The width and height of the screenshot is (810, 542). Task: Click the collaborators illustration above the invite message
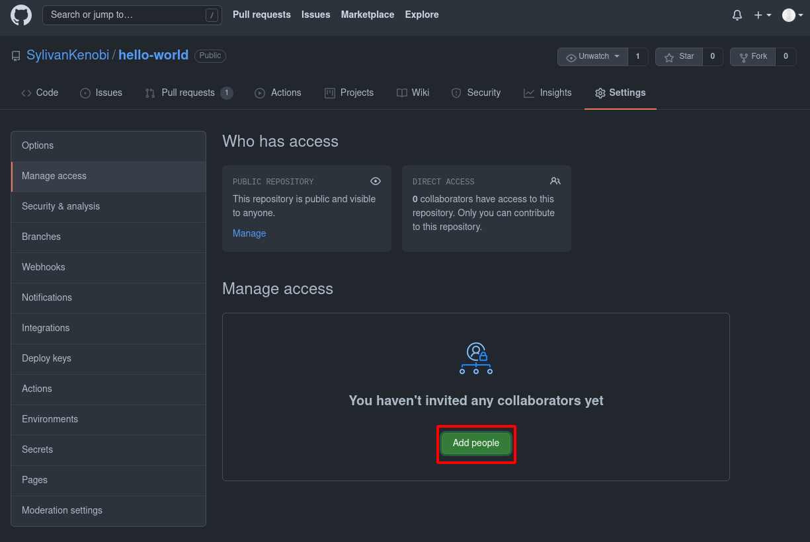point(476,358)
